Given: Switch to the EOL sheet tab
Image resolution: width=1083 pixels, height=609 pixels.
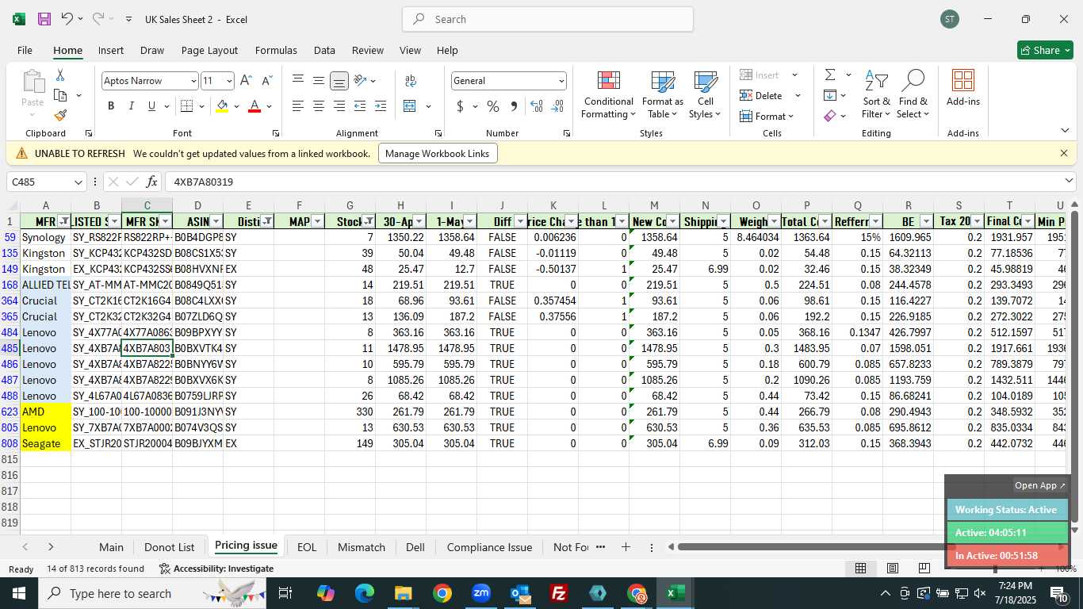Looking at the screenshot, I should (x=307, y=547).
